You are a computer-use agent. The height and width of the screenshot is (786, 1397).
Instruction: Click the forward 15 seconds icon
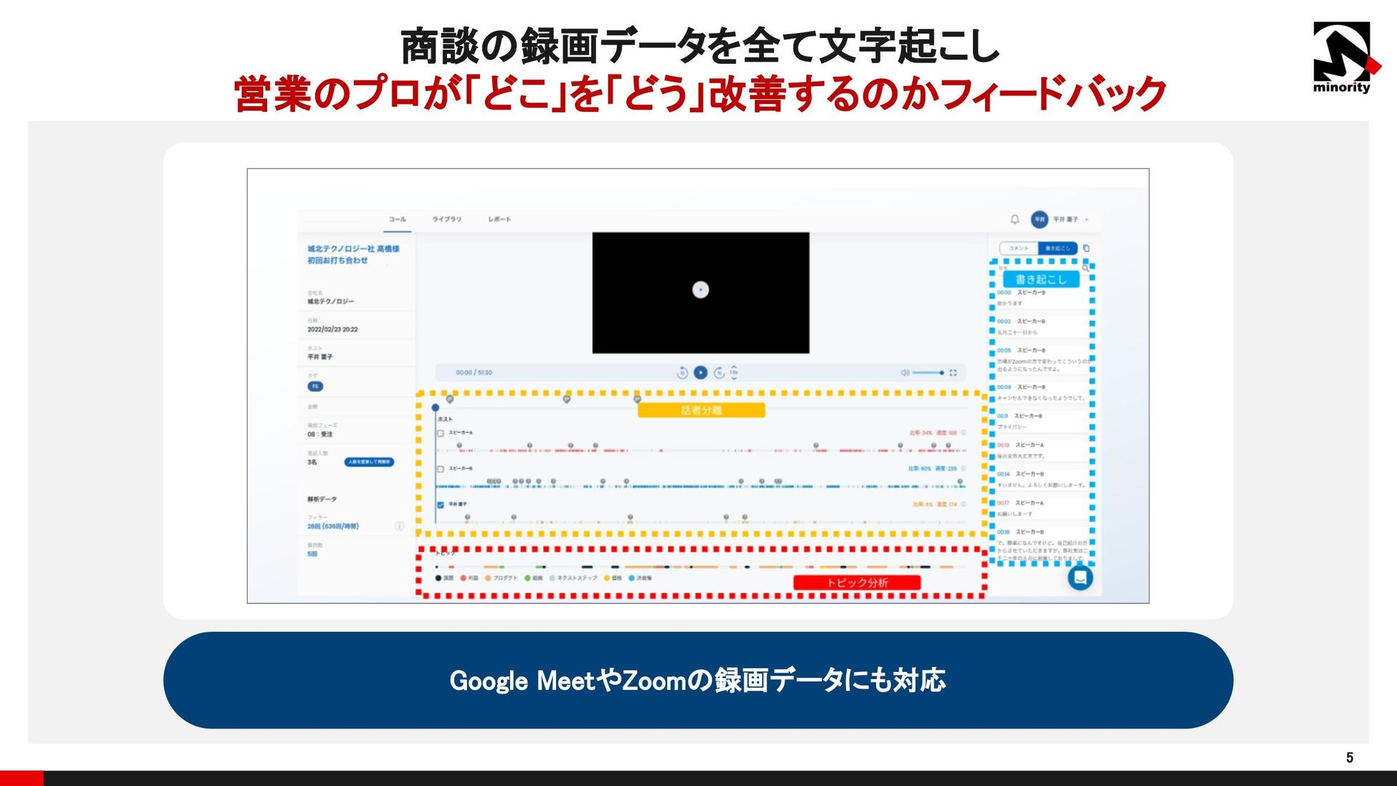(719, 373)
